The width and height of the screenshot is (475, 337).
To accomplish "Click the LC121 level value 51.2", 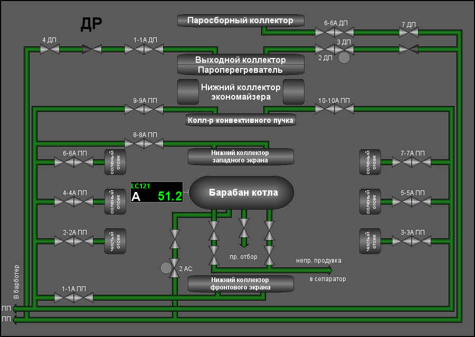I will point(170,196).
